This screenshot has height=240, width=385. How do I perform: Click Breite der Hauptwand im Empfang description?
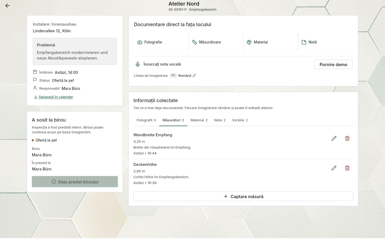(x=162, y=147)
